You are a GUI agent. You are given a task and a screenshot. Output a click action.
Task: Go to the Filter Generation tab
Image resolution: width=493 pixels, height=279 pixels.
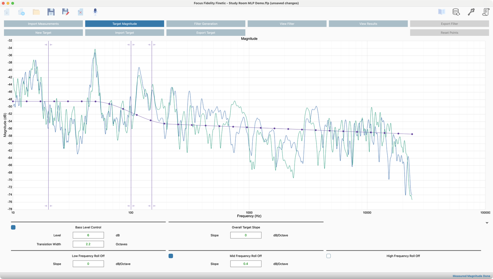(206, 24)
